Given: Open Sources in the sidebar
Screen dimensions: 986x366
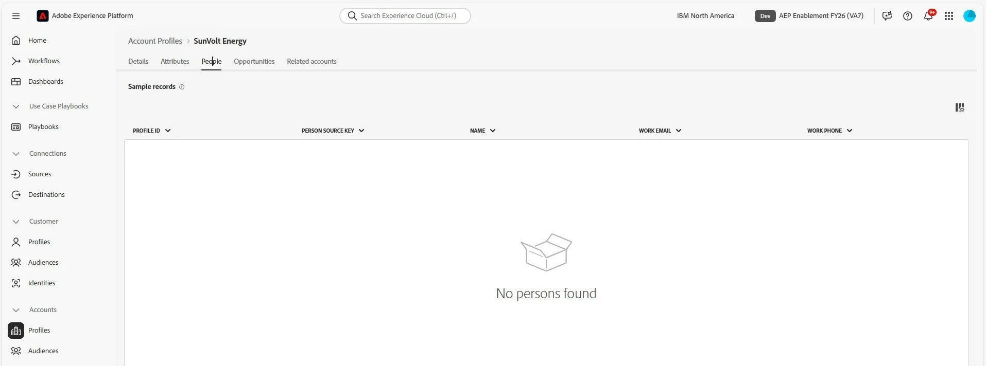Looking at the screenshot, I should tap(40, 174).
